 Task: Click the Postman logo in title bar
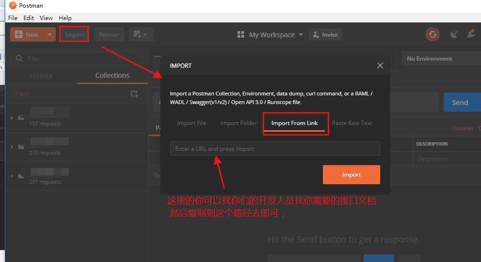(12, 5)
